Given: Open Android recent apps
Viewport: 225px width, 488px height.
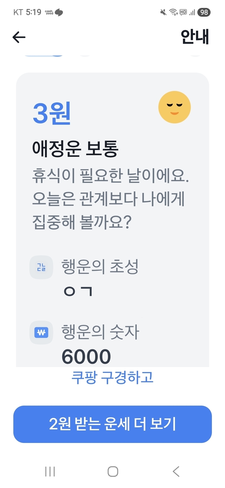Looking at the screenshot, I should 50,471.
